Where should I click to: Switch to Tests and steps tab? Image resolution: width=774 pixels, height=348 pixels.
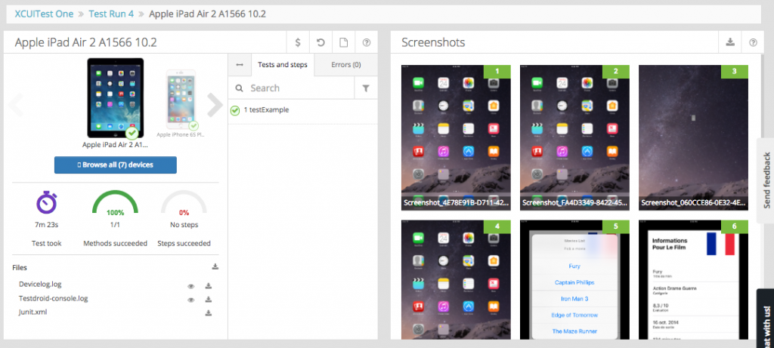283,65
